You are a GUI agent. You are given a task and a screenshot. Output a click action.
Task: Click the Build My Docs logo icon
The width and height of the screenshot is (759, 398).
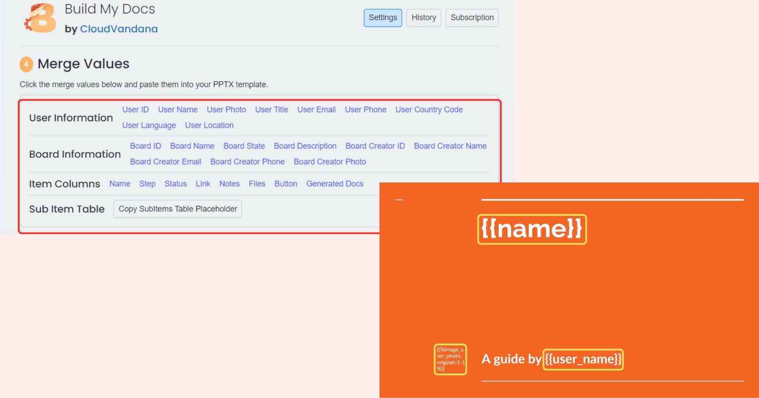[41, 18]
